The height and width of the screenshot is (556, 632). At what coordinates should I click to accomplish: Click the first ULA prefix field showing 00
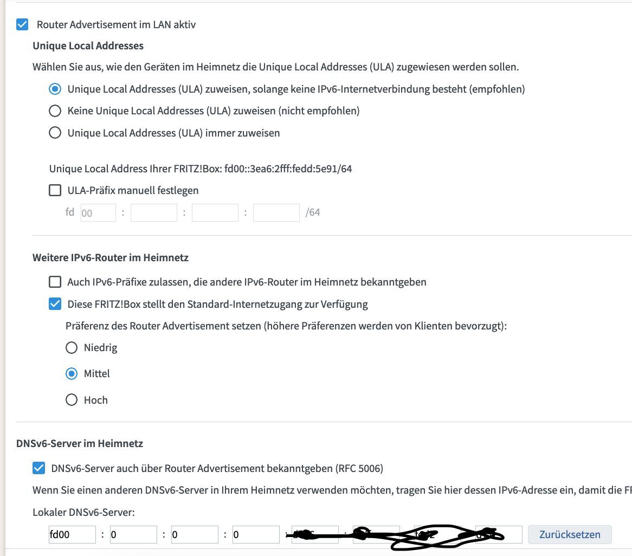pos(98,213)
